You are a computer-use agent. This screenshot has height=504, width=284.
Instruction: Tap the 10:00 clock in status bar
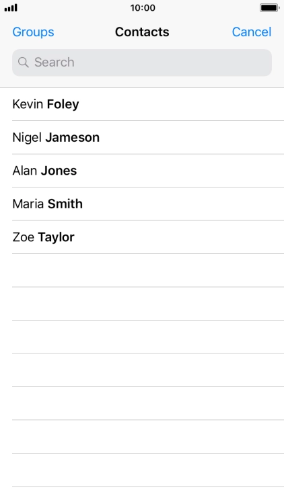tap(143, 7)
